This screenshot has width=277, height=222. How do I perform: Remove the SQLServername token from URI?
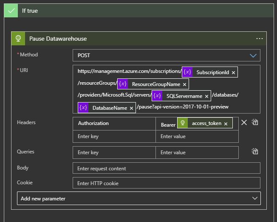(x=206, y=96)
